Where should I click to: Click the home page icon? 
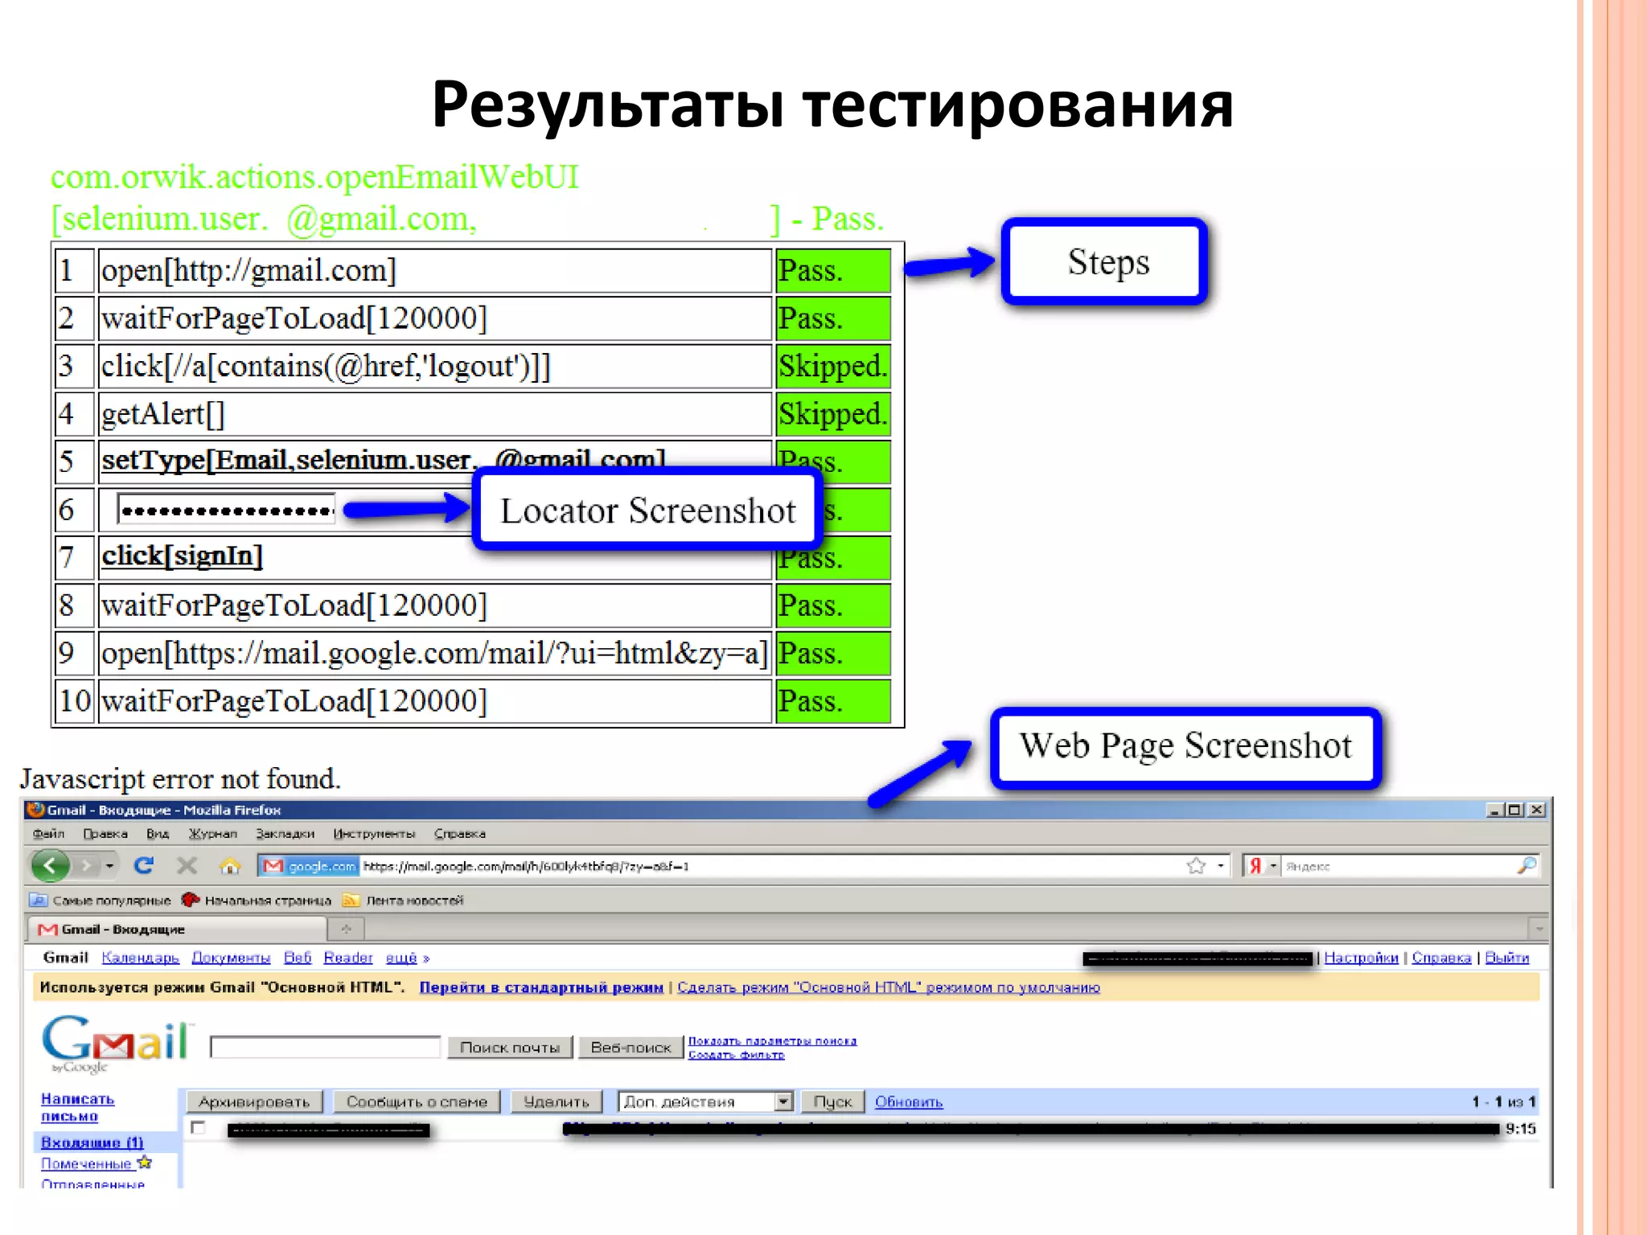click(x=230, y=866)
